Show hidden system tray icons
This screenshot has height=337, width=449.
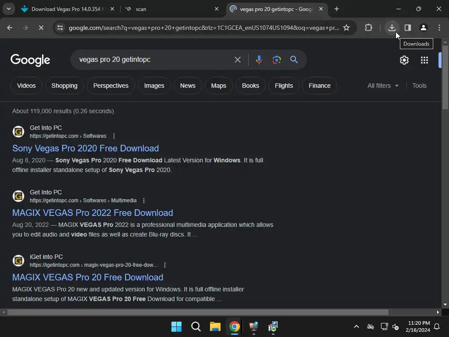coord(356,326)
